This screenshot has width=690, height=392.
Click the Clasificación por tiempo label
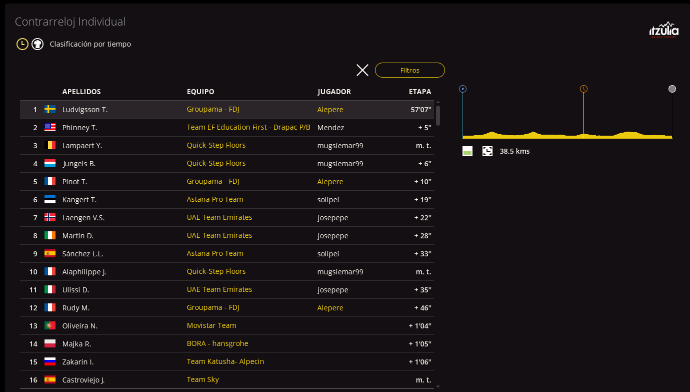pyautogui.click(x=90, y=44)
